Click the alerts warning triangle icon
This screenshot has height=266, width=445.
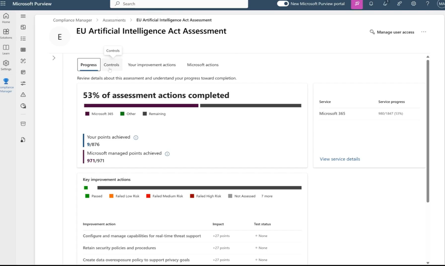click(23, 95)
